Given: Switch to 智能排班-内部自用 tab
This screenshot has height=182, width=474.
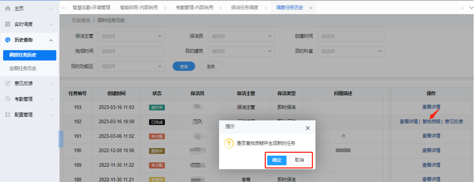Looking at the screenshot, I should pyautogui.click(x=139, y=8).
